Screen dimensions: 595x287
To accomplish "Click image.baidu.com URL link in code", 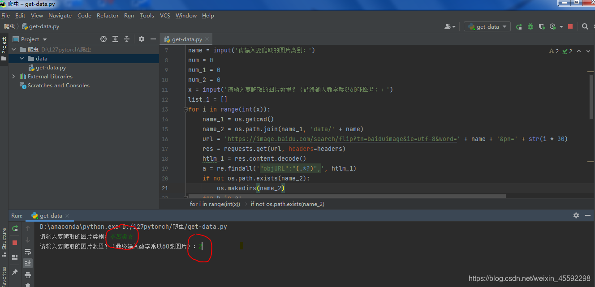I will click(342, 139).
